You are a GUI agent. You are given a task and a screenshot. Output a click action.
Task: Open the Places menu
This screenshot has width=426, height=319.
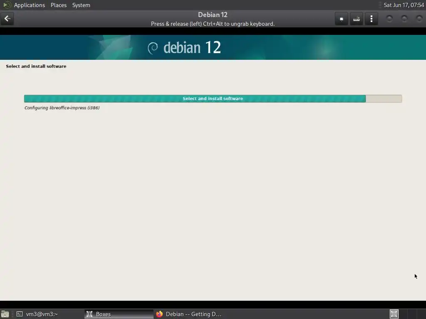(x=58, y=5)
